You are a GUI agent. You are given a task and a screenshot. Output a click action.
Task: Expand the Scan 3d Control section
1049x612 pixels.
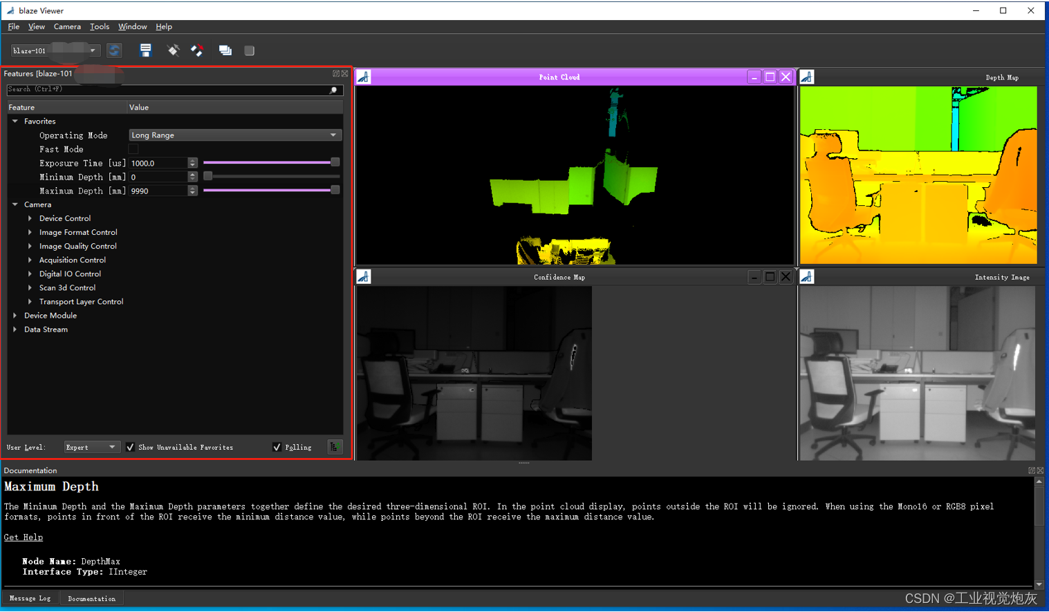(30, 287)
